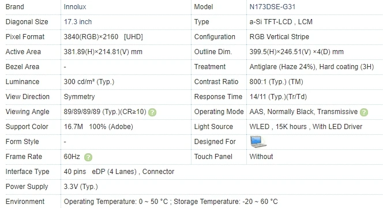Click the RGB Vertical Stripe configuration value

pyautogui.click(x=279, y=37)
